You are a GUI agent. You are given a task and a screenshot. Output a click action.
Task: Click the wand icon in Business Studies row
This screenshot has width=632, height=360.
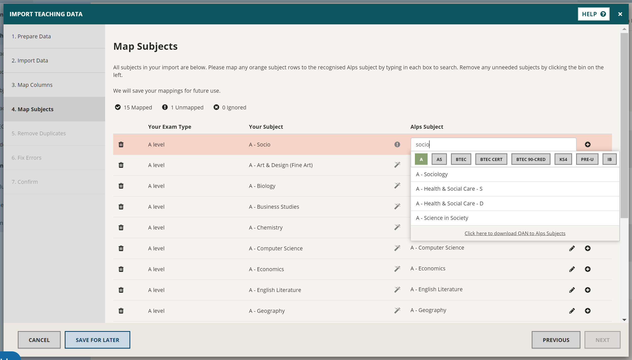coord(397,206)
